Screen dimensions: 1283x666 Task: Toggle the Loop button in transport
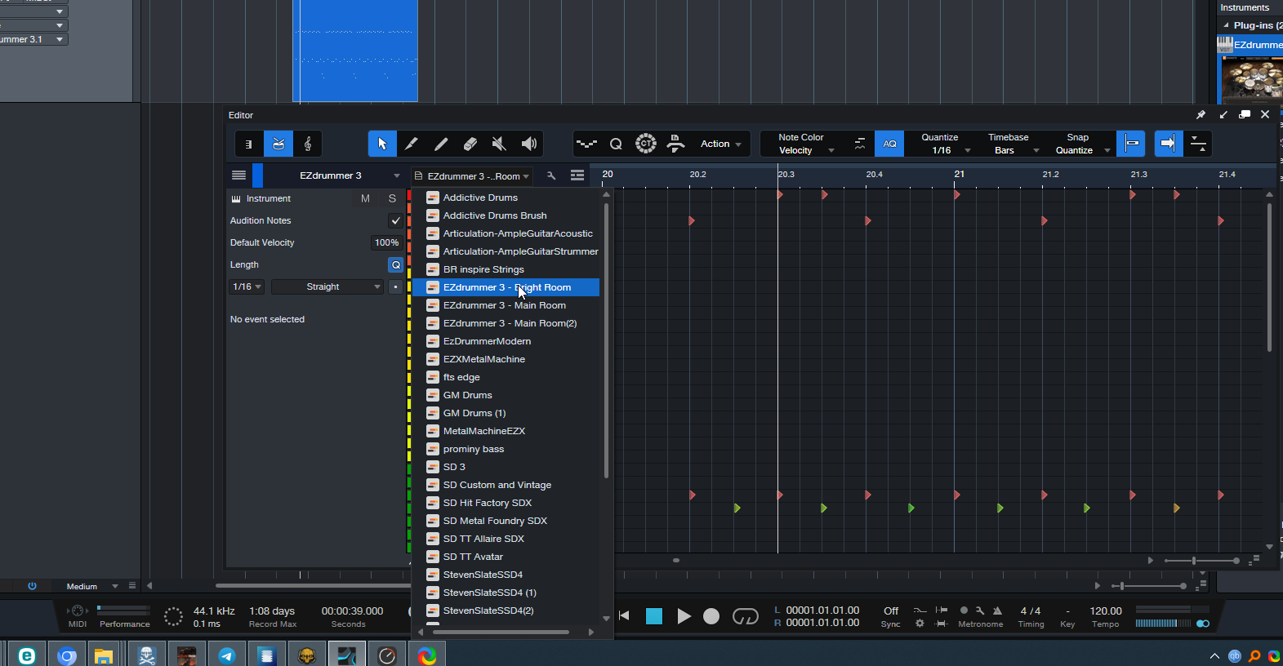tap(745, 616)
